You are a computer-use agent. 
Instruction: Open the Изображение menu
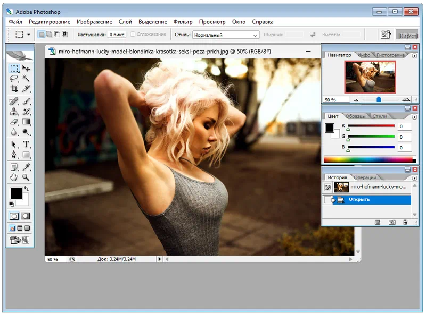pos(94,22)
